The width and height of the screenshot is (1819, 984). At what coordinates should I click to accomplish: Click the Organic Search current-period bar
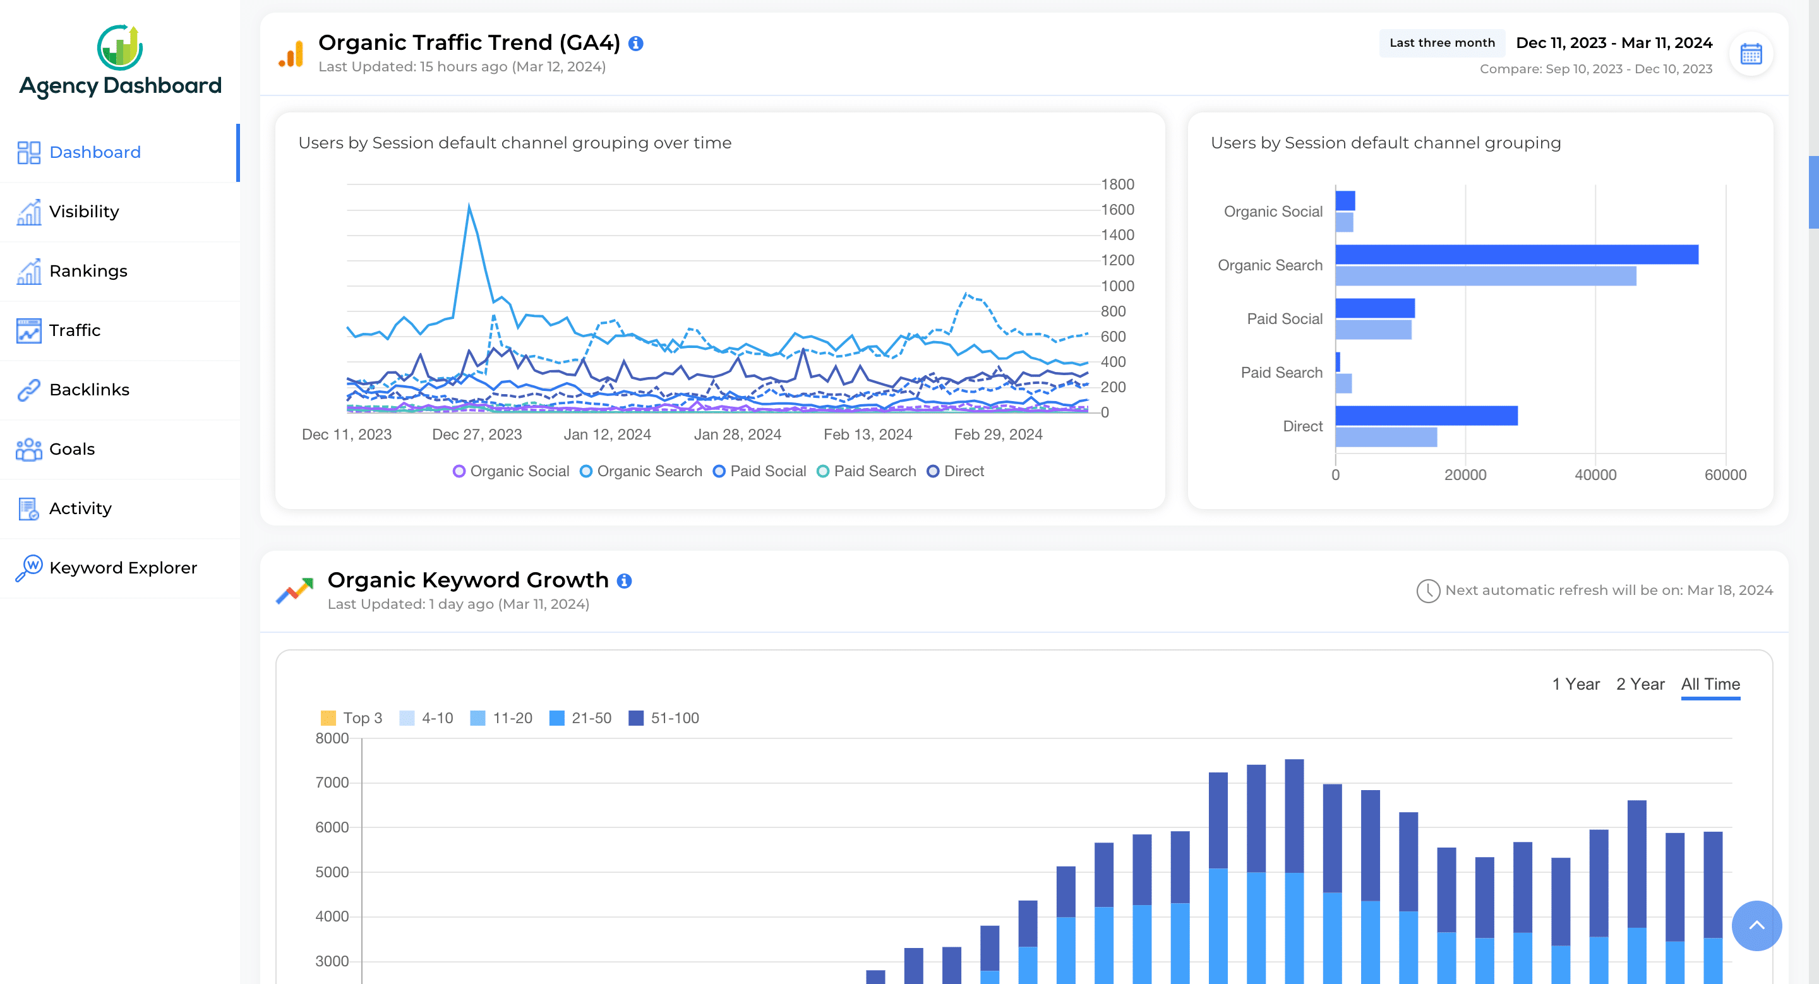[1516, 255]
